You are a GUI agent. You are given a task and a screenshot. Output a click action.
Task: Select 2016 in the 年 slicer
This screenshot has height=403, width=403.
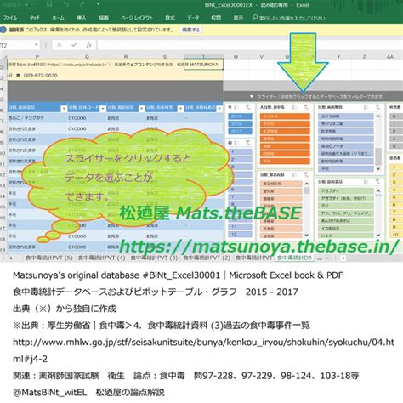240,124
